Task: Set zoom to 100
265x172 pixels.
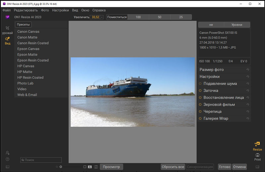Action: coord(138,17)
